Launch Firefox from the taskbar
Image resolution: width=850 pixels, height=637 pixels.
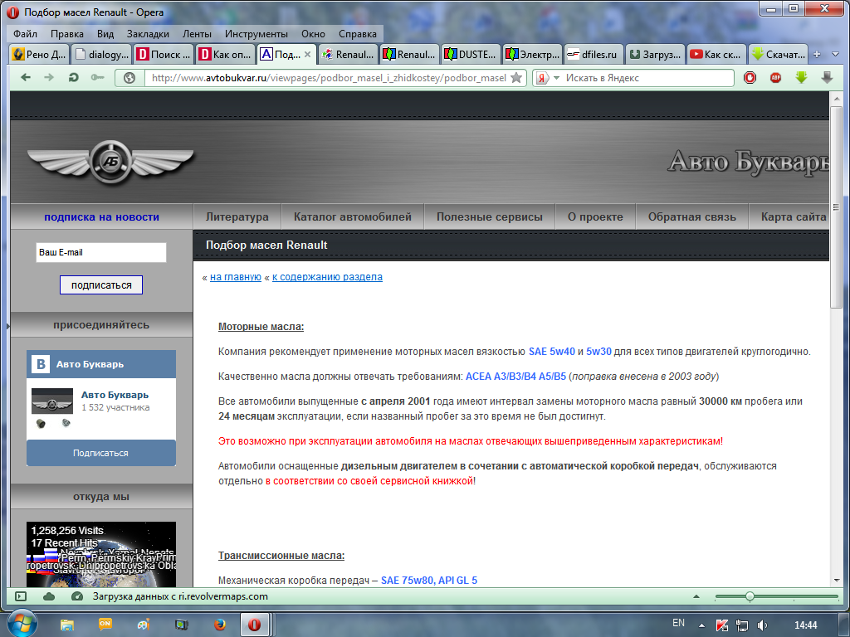point(219,625)
